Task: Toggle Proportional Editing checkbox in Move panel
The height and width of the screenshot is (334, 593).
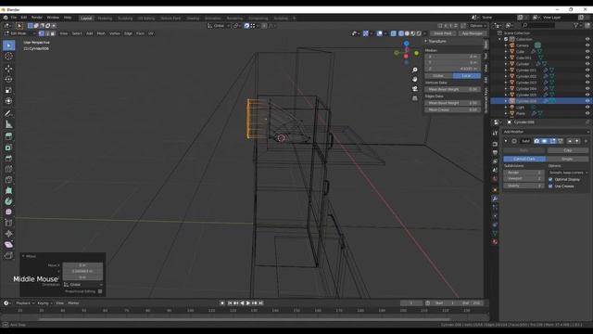Action: point(100,291)
